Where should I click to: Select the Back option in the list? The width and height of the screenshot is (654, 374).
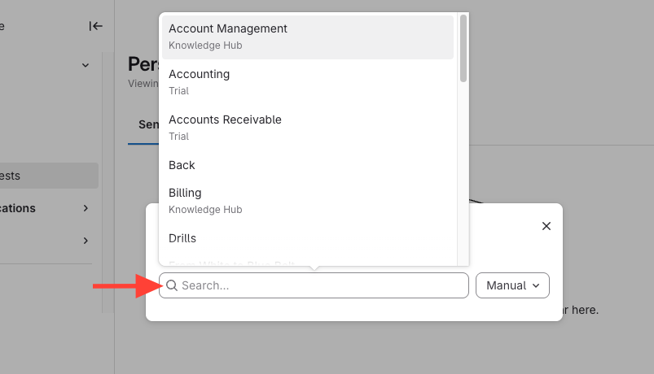(x=307, y=165)
